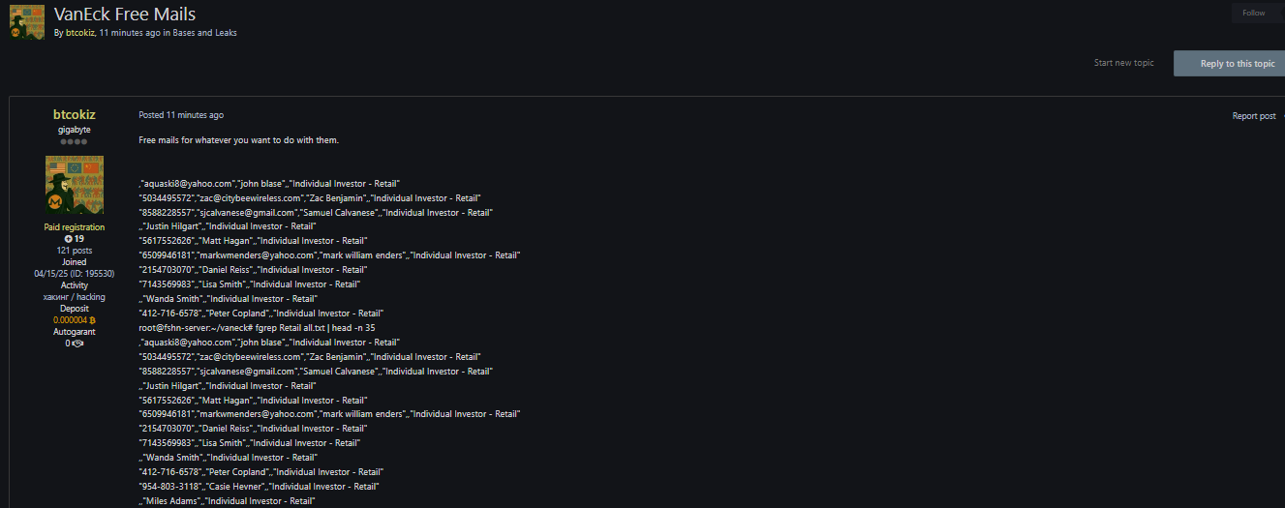Open btcokiz profile from the byline

click(x=79, y=33)
